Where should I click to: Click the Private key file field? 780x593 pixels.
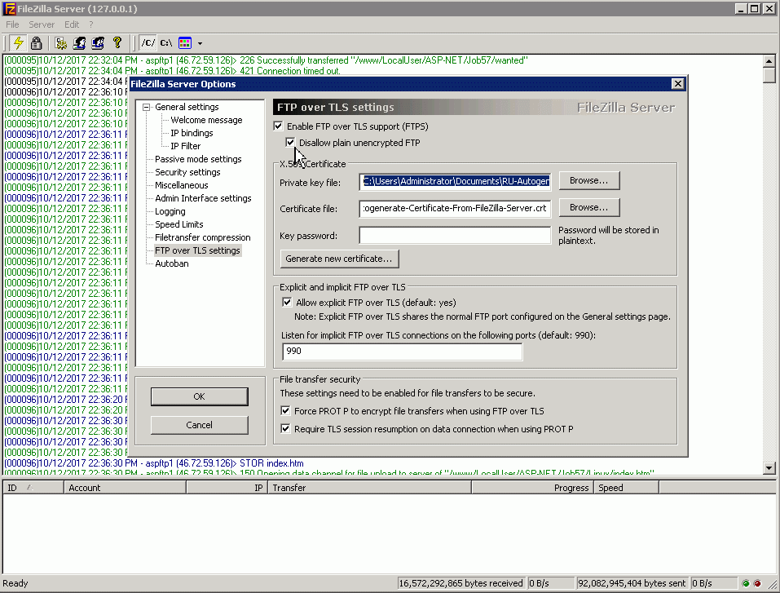pyautogui.click(x=455, y=182)
